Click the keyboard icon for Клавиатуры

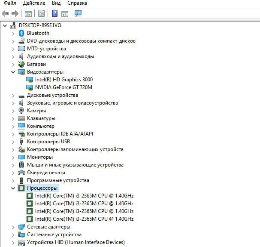[21, 118]
